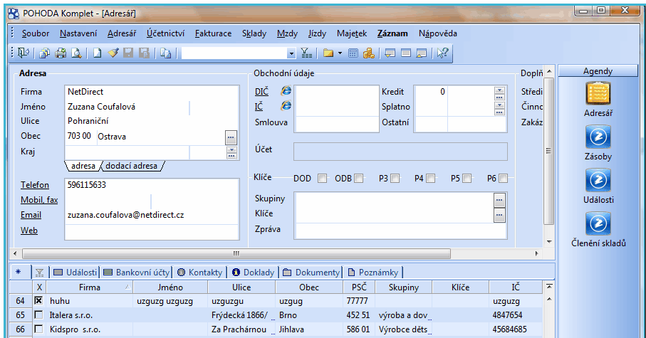Open the Sklady menu
This screenshot has width=646, height=338.
pos(254,33)
